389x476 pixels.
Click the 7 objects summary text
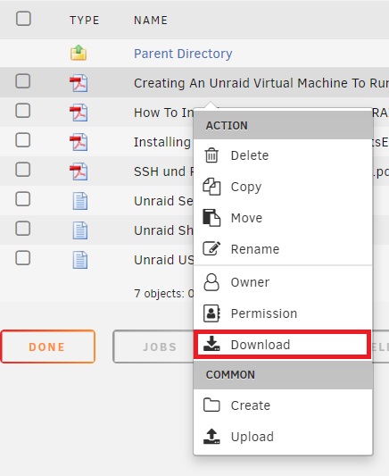164,294
